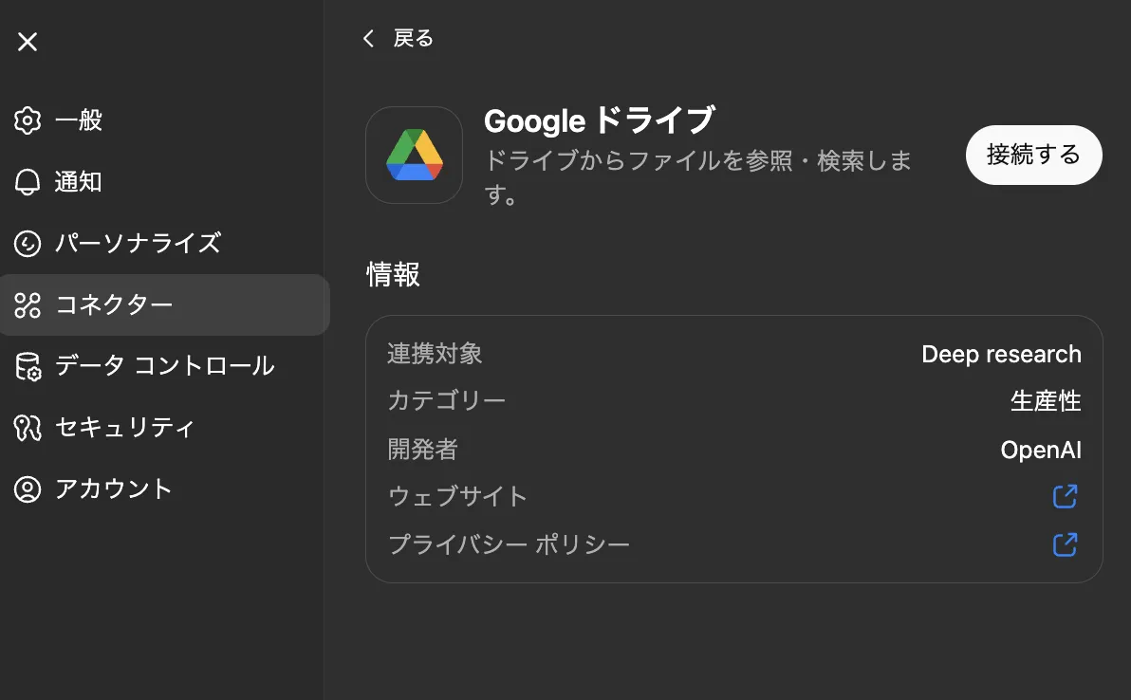
Task: Open the ウェブサイト external link icon
Action: (x=1066, y=496)
